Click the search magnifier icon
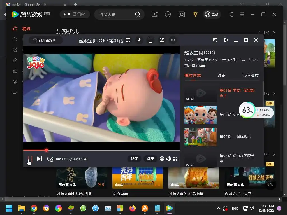 137,14
